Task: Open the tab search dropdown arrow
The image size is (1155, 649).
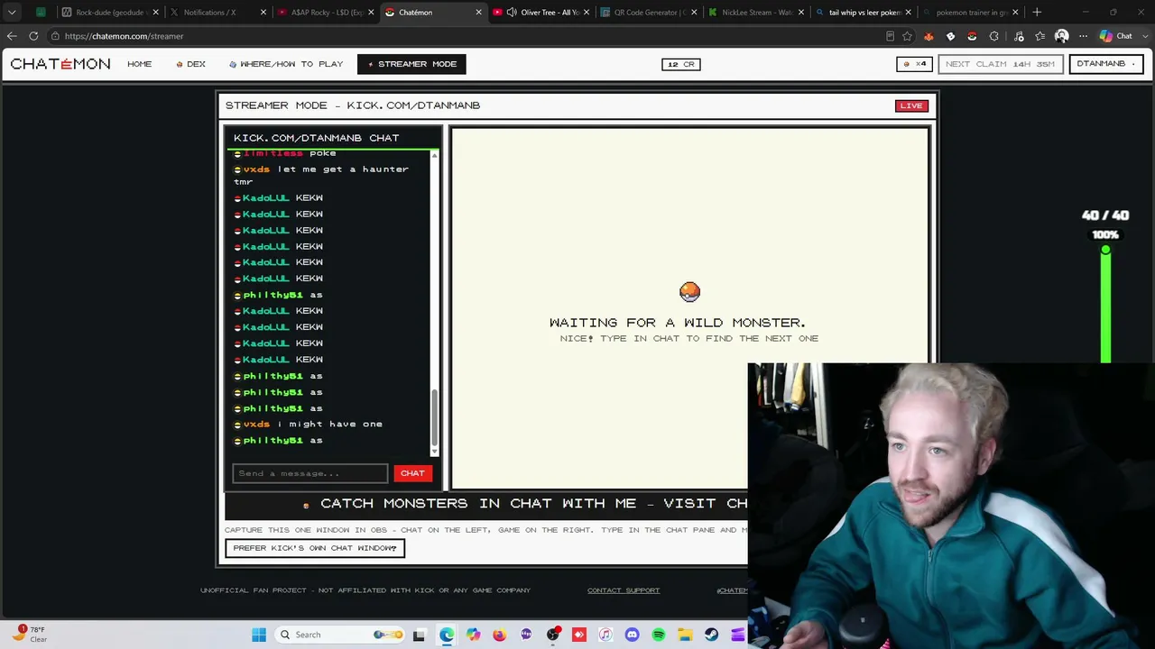Action: click(x=12, y=13)
